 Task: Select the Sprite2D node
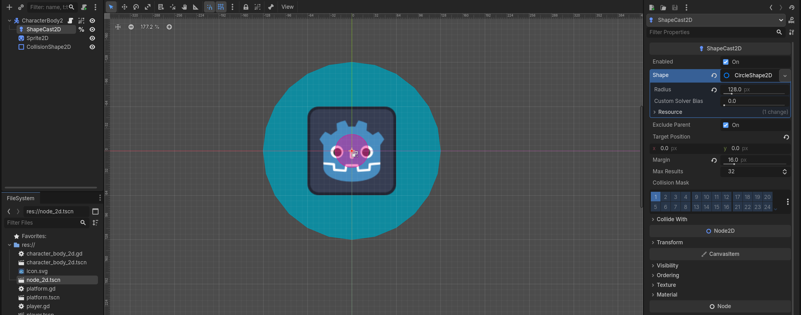click(37, 38)
